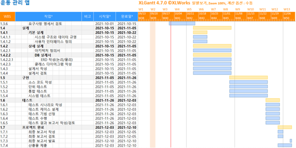Image resolution: width=296 pixels, height=148 pixels.
Task: Select task 시스템 구조와 데이터 규명
Action: pyautogui.click(x=56, y=37)
